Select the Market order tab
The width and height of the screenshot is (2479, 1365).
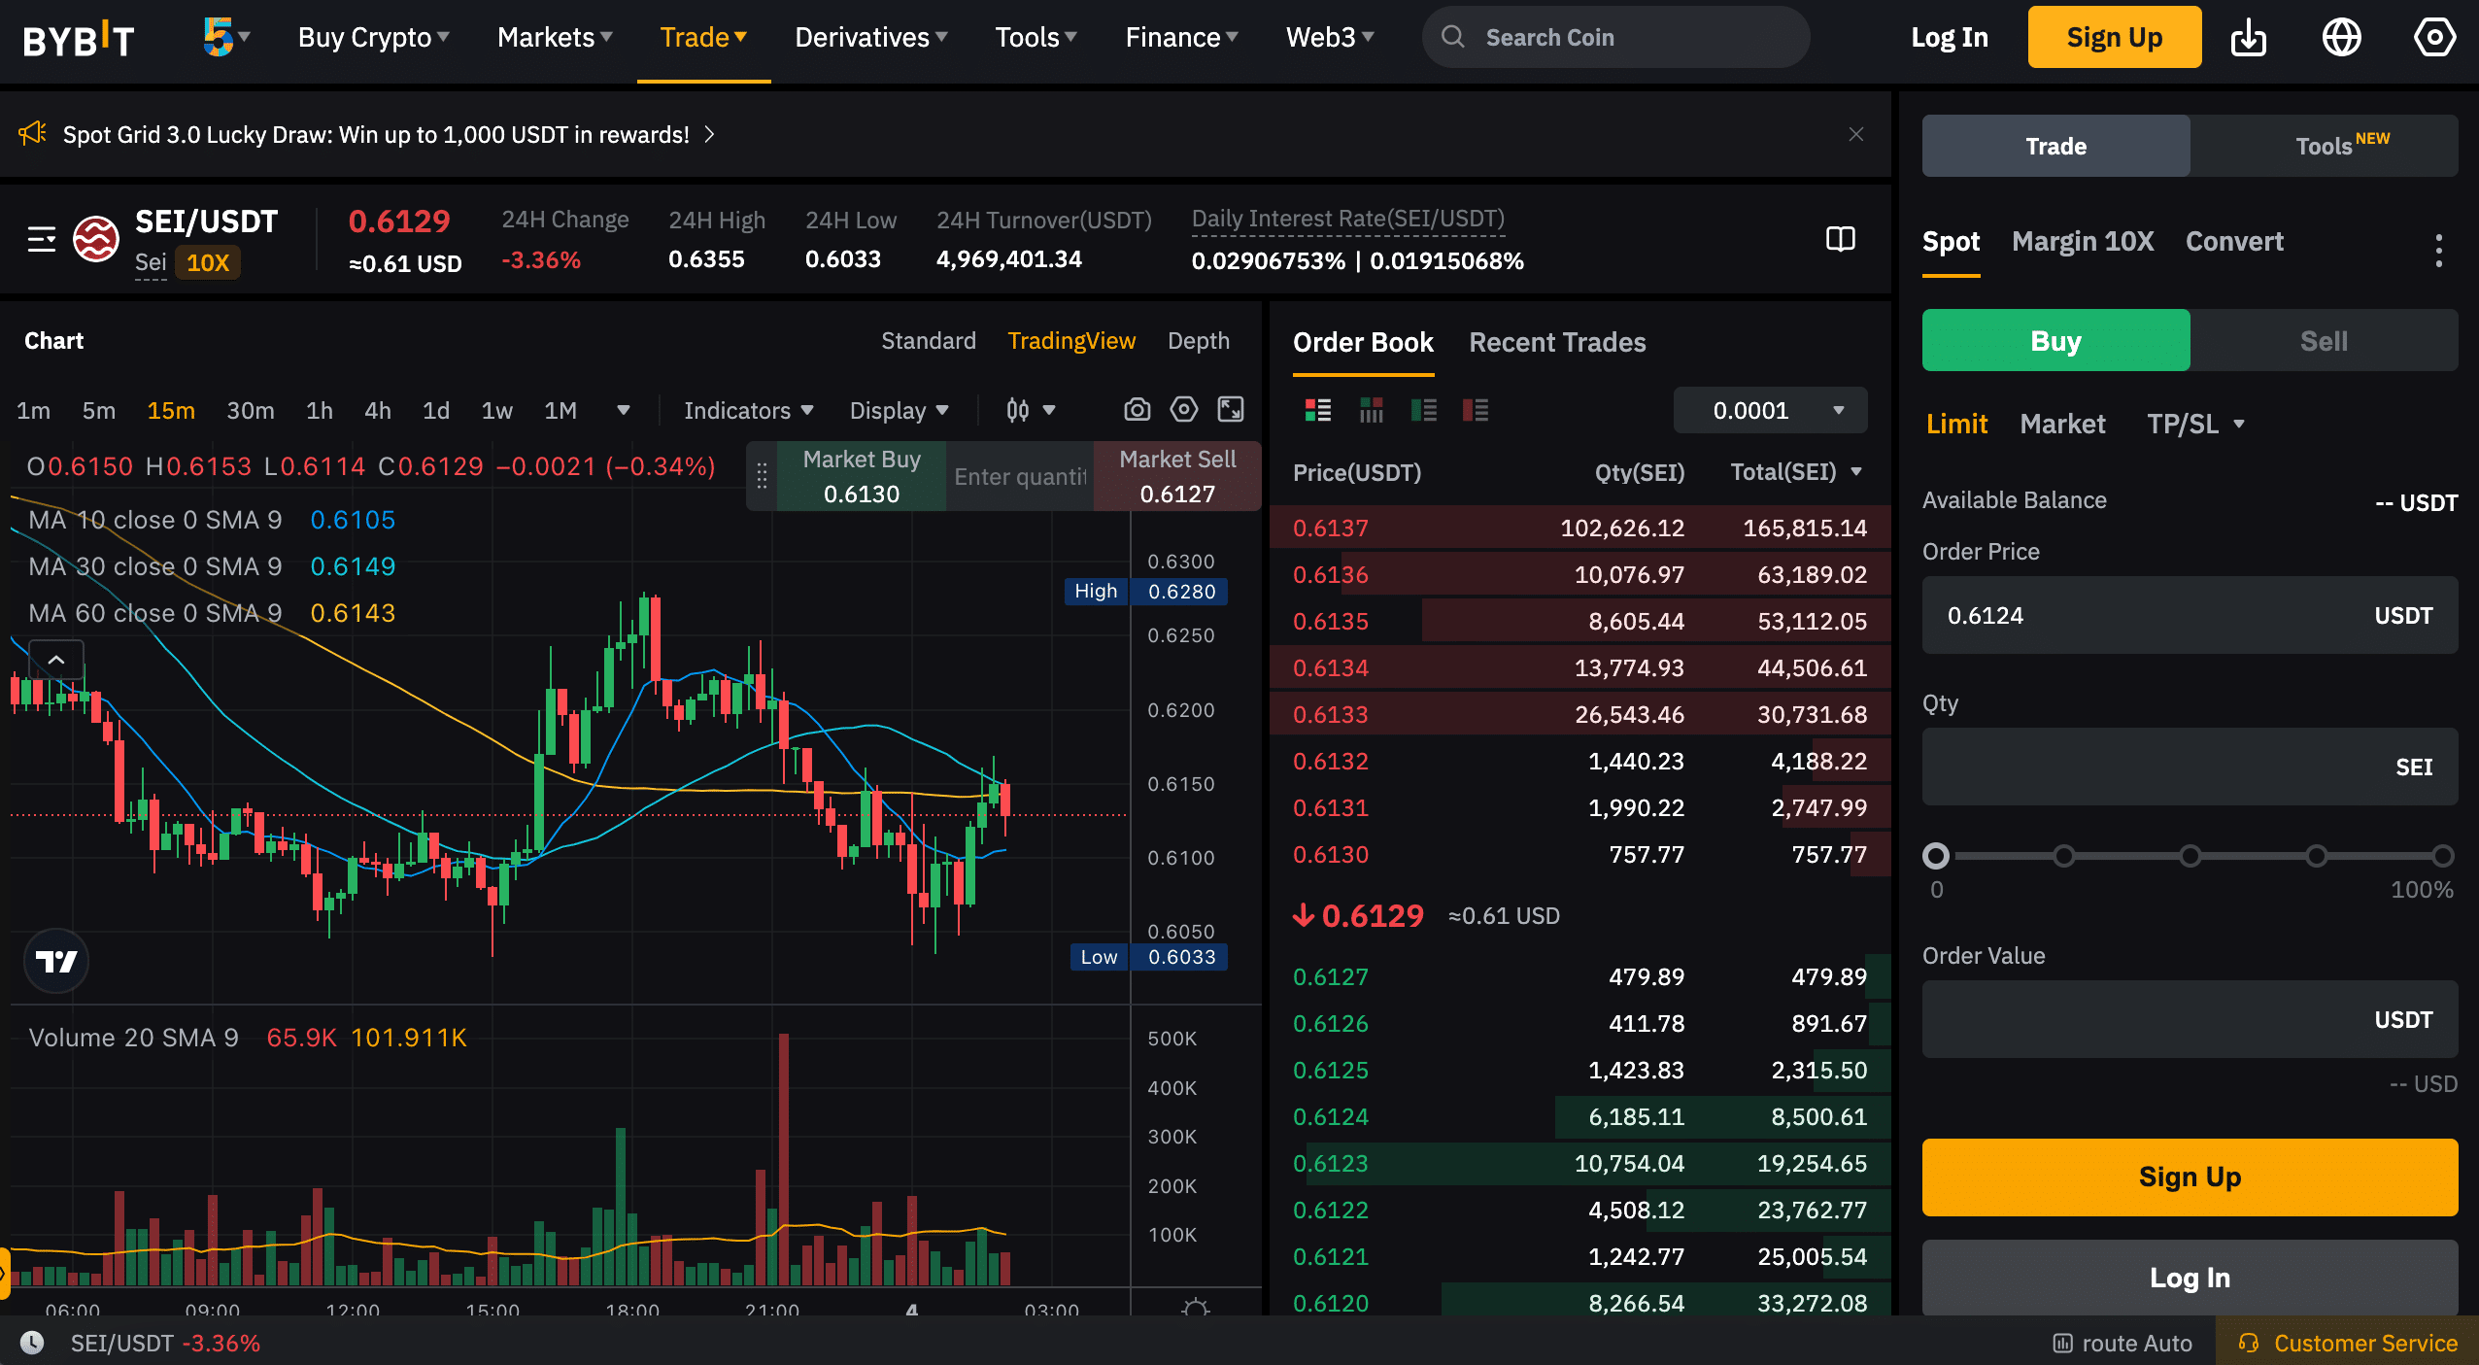point(2062,424)
